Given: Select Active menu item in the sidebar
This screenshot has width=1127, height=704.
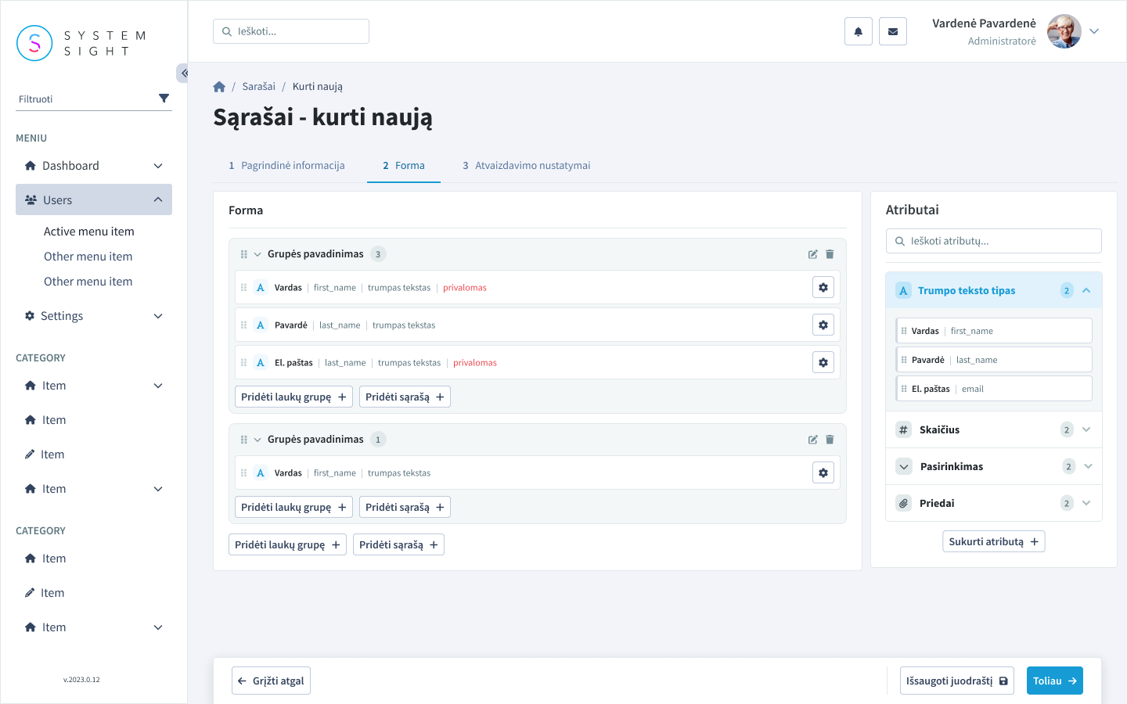Looking at the screenshot, I should (89, 232).
